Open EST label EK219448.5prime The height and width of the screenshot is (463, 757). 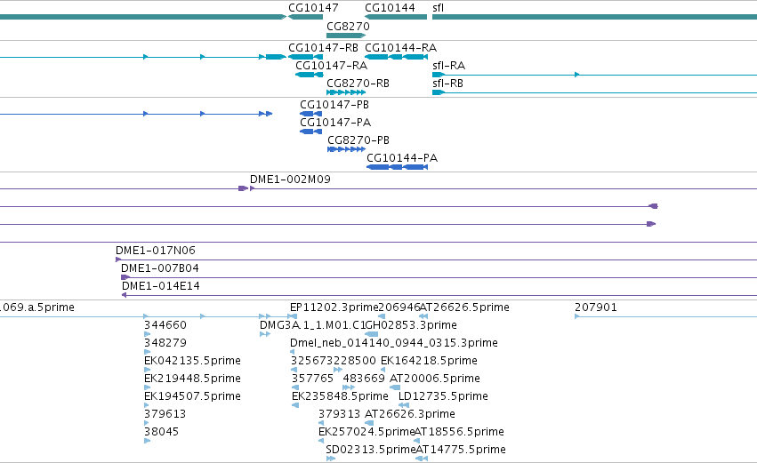click(193, 379)
